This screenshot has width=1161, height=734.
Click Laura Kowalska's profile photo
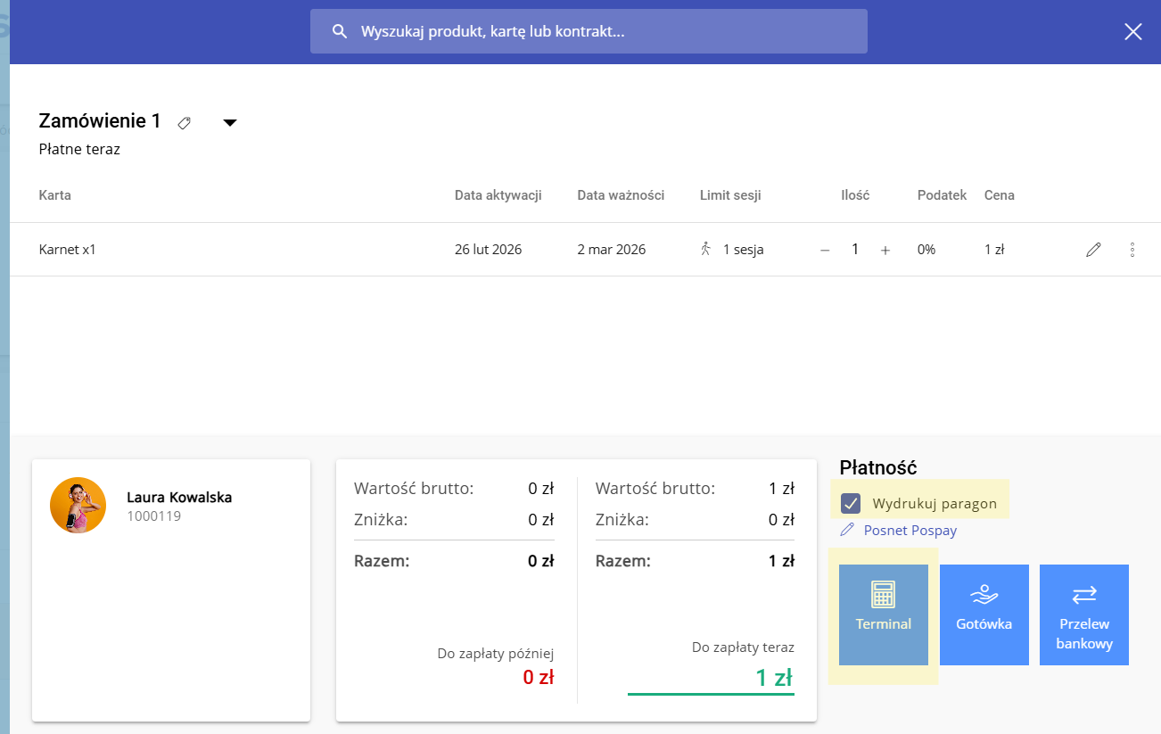click(78, 506)
